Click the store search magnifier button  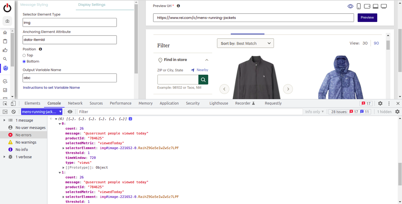click(203, 80)
